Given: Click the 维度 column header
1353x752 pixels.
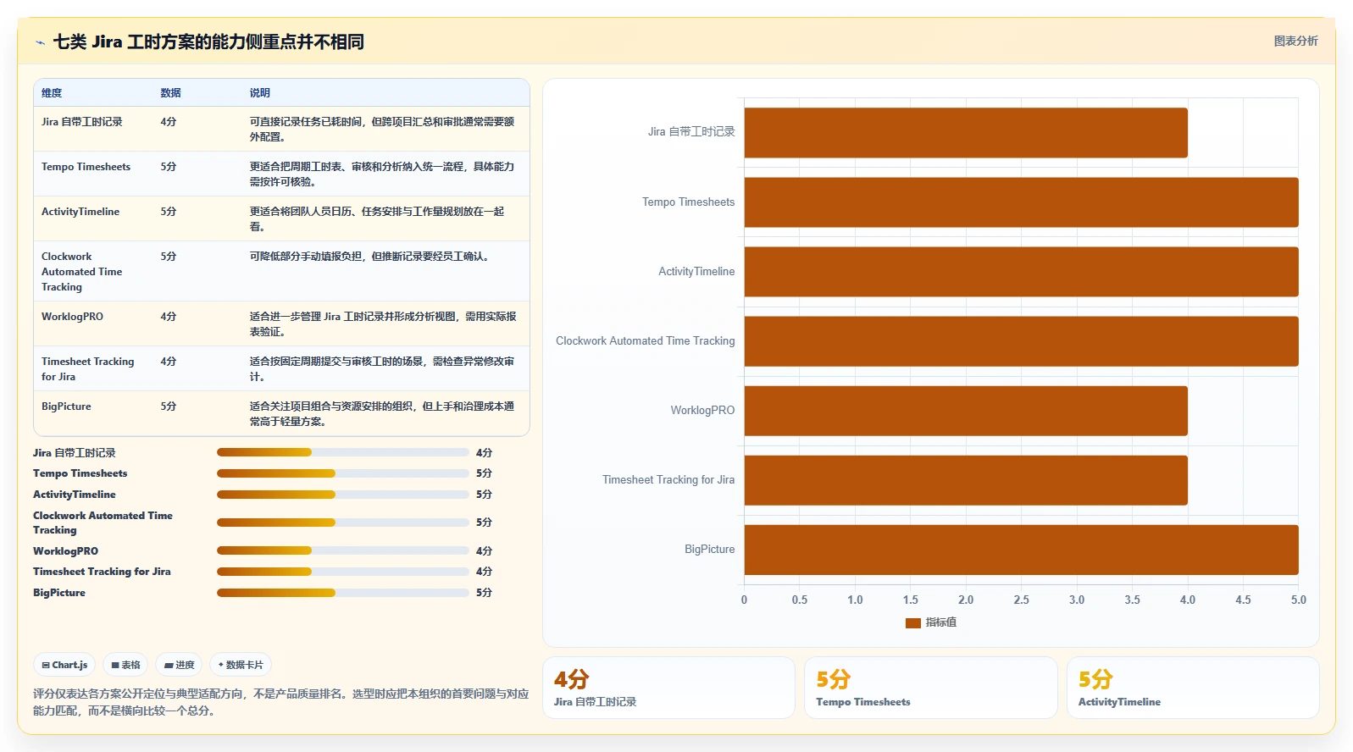Looking at the screenshot, I should [52, 93].
